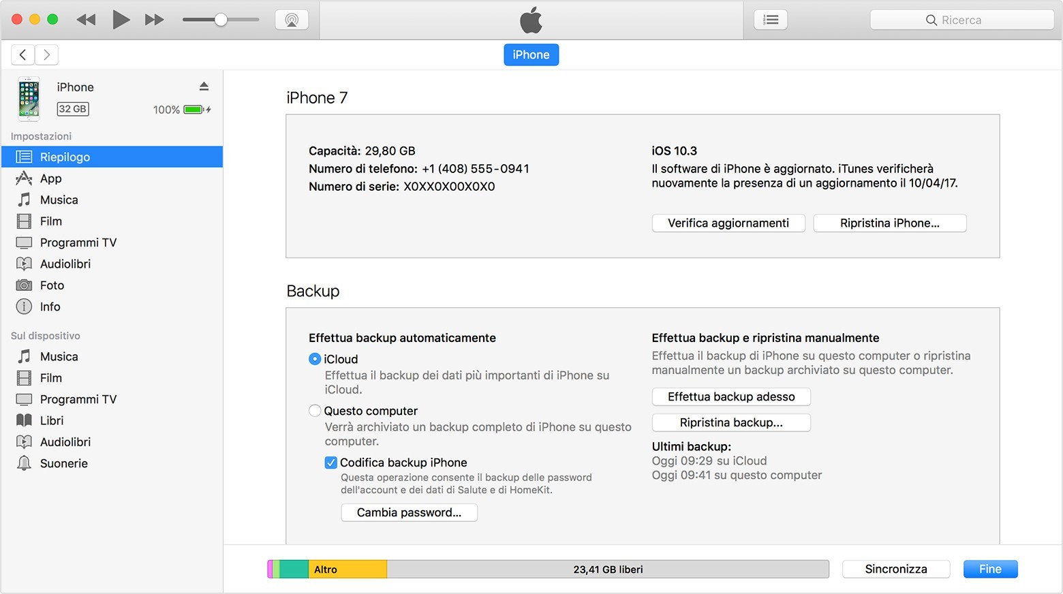Click the rewind icon

pos(86,20)
